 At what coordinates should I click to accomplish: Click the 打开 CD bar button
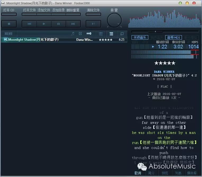coord(9,14)
